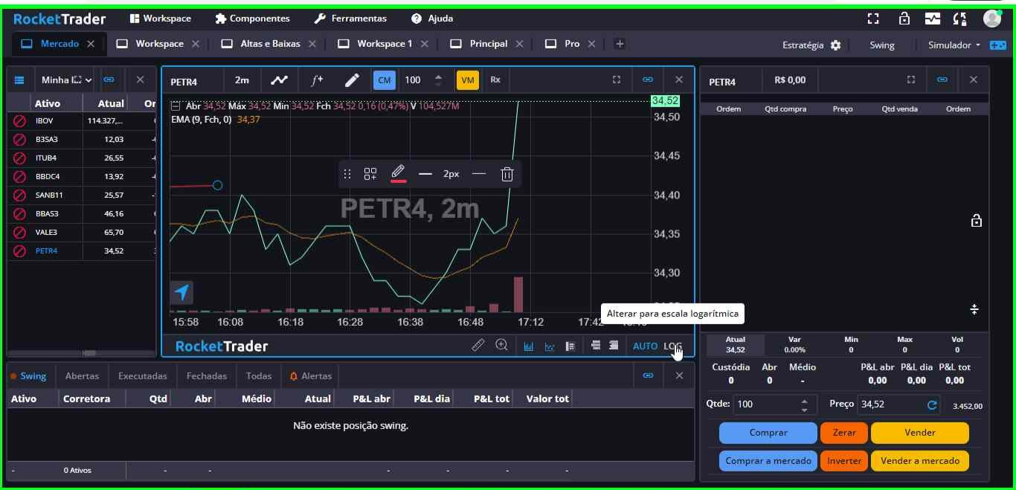Click the link icon in the PETR4 chart header
The height and width of the screenshot is (490, 1016).
point(648,80)
